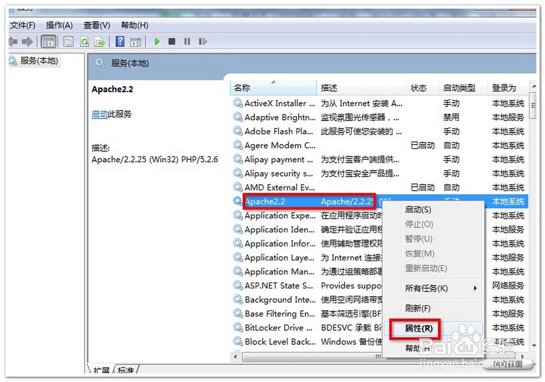Switch to the 标准 tab
The height and width of the screenshot is (382, 545).
126,370
